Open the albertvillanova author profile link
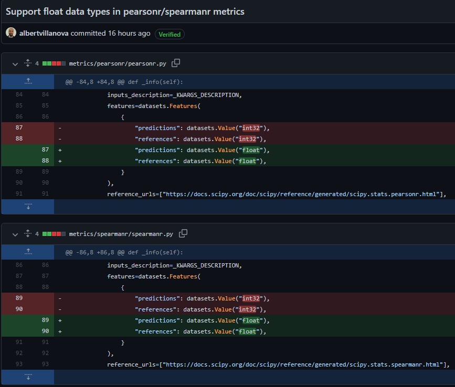The image size is (455, 387). tap(44, 34)
